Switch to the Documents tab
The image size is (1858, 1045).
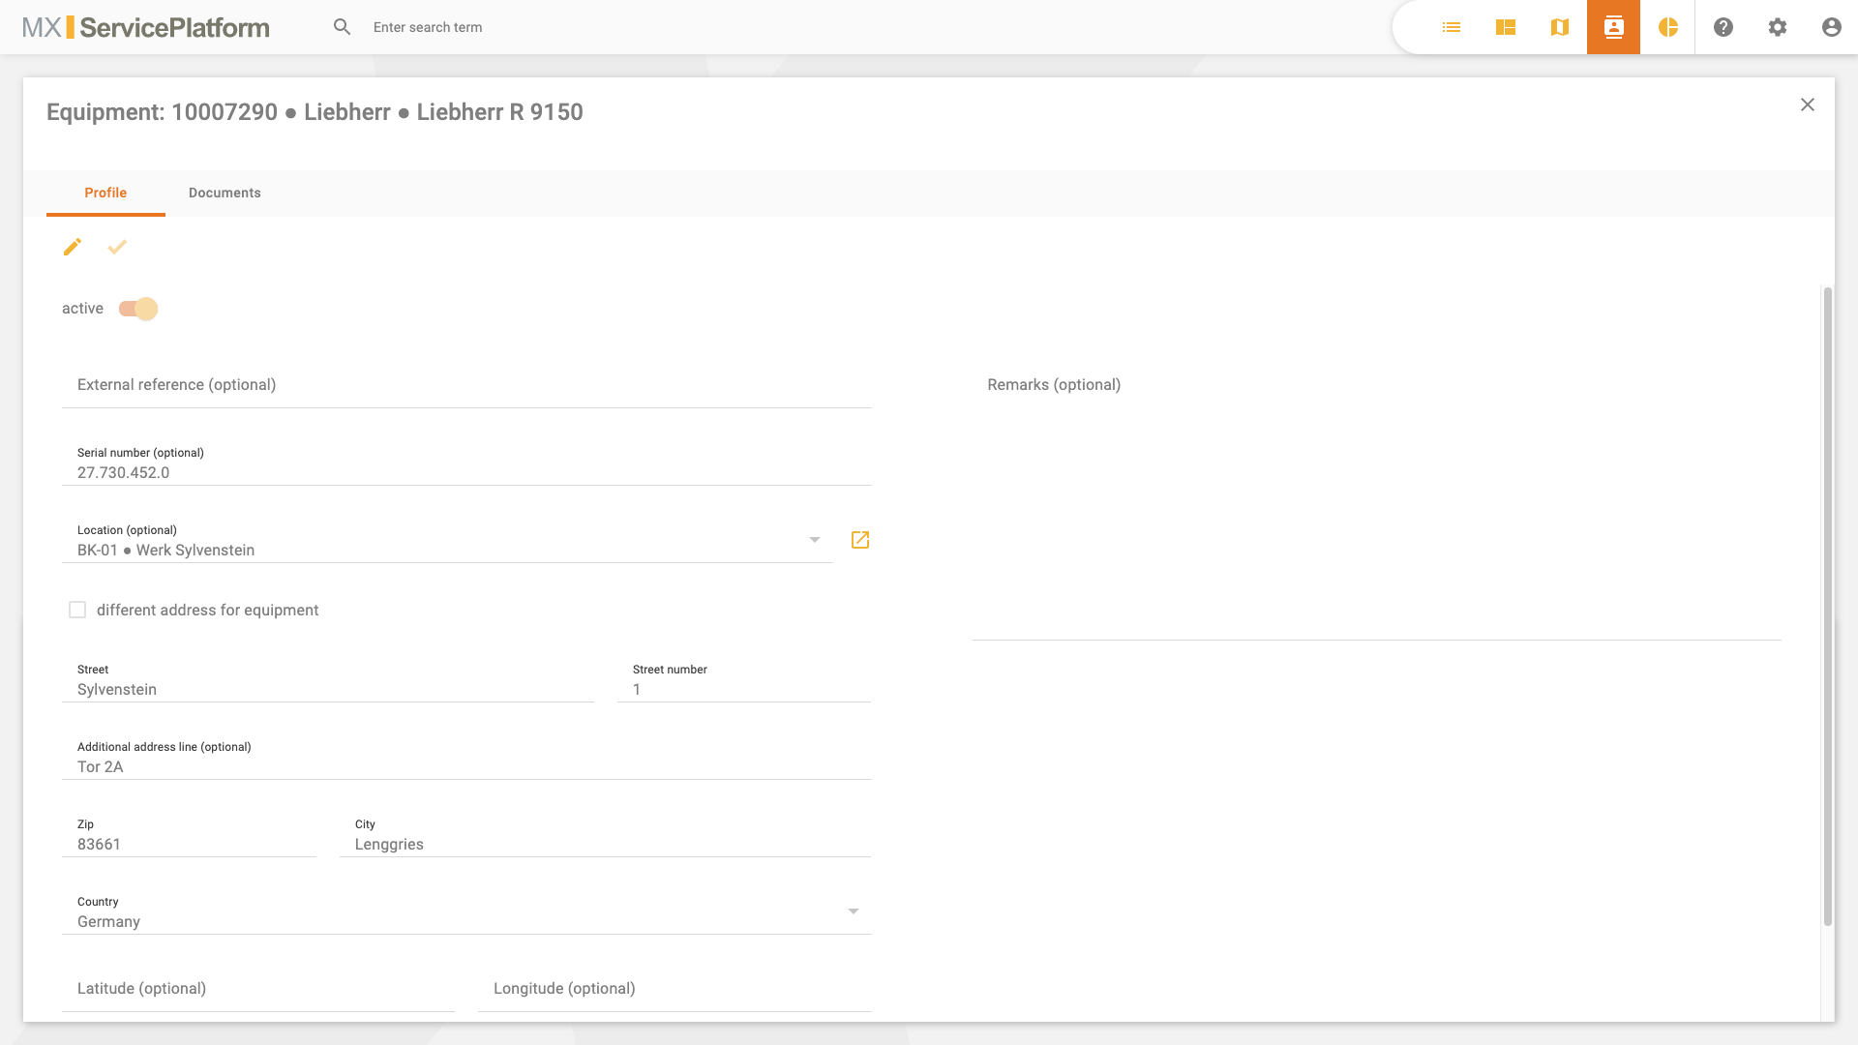[x=225, y=193]
